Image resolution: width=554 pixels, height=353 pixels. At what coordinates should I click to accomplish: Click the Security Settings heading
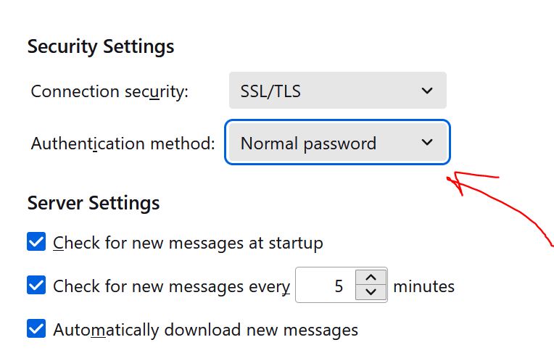[101, 47]
